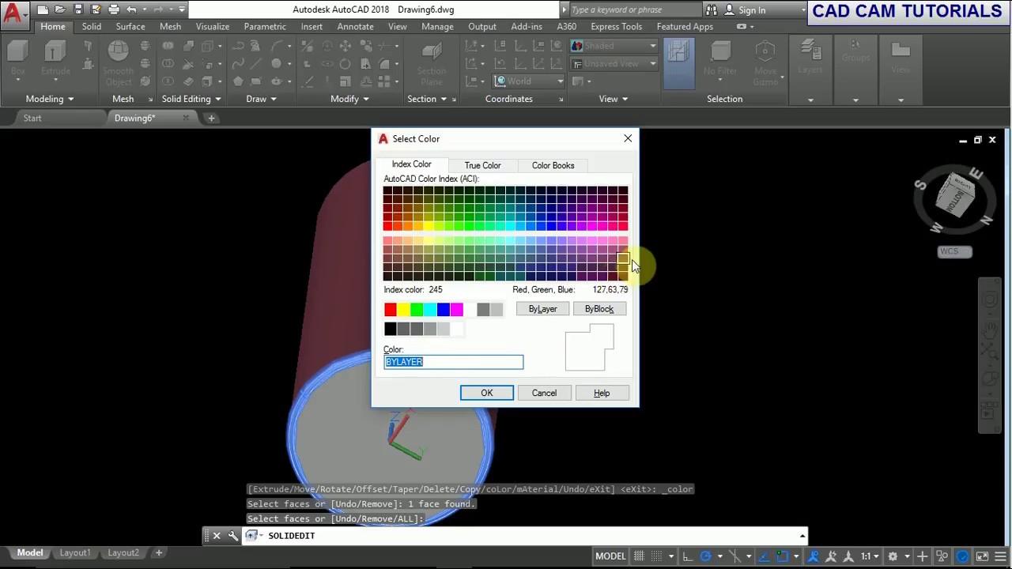Pick the red standard color swatch
Image resolution: width=1012 pixels, height=569 pixels.
(x=390, y=309)
